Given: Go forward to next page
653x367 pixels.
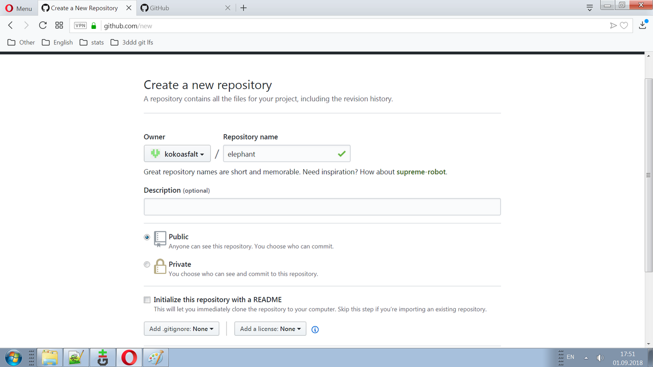Looking at the screenshot, I should (26, 25).
